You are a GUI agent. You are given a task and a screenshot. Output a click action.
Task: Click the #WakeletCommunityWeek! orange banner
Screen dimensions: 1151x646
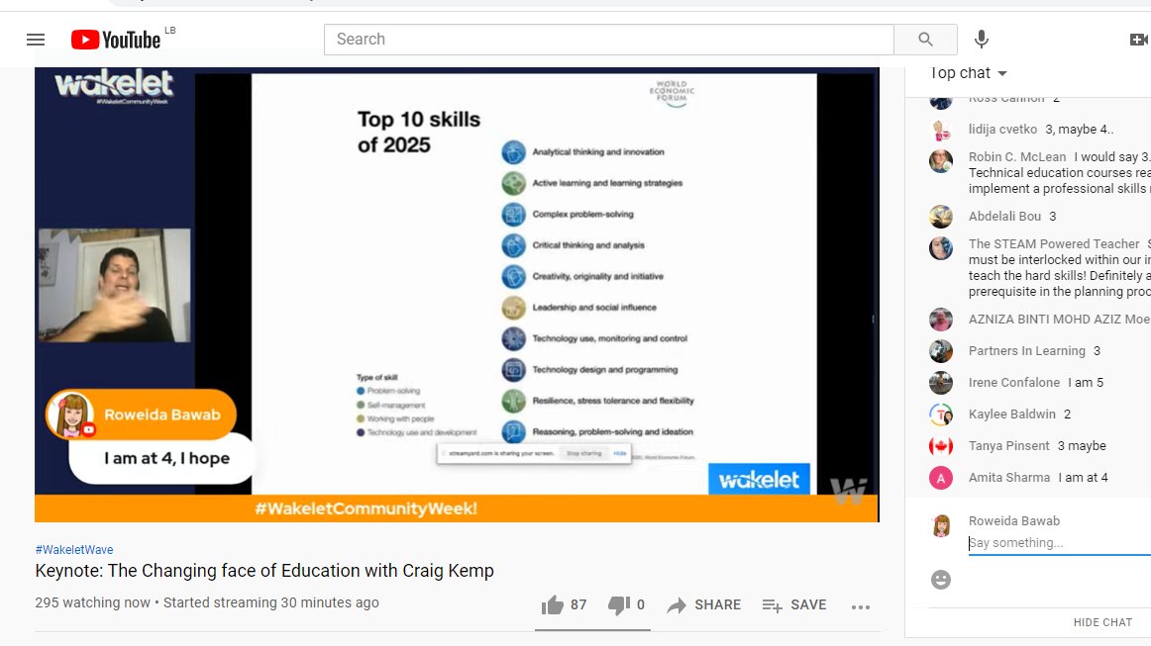(456, 508)
